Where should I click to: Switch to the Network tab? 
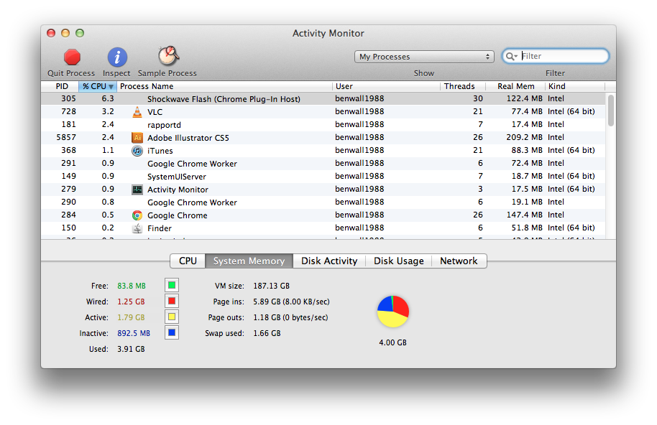[x=459, y=261]
